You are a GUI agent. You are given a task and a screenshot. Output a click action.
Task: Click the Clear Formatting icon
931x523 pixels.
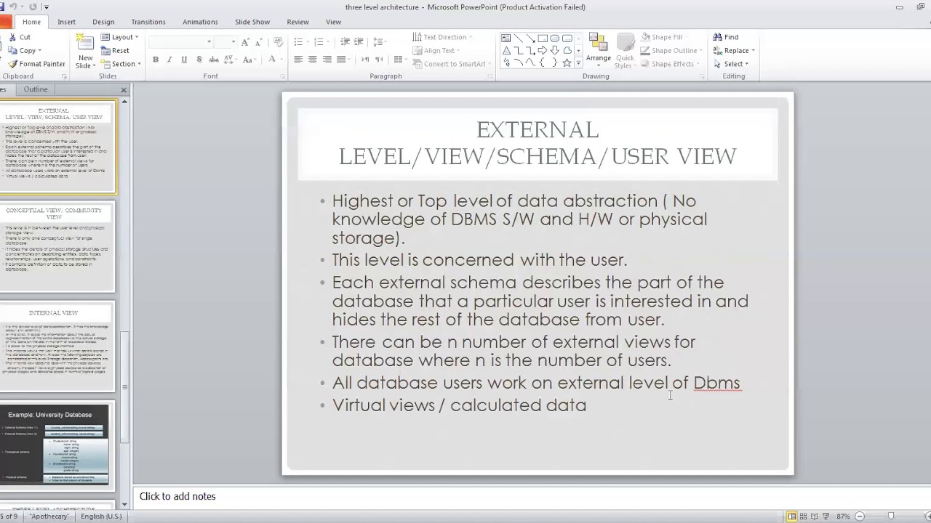pyautogui.click(x=279, y=42)
